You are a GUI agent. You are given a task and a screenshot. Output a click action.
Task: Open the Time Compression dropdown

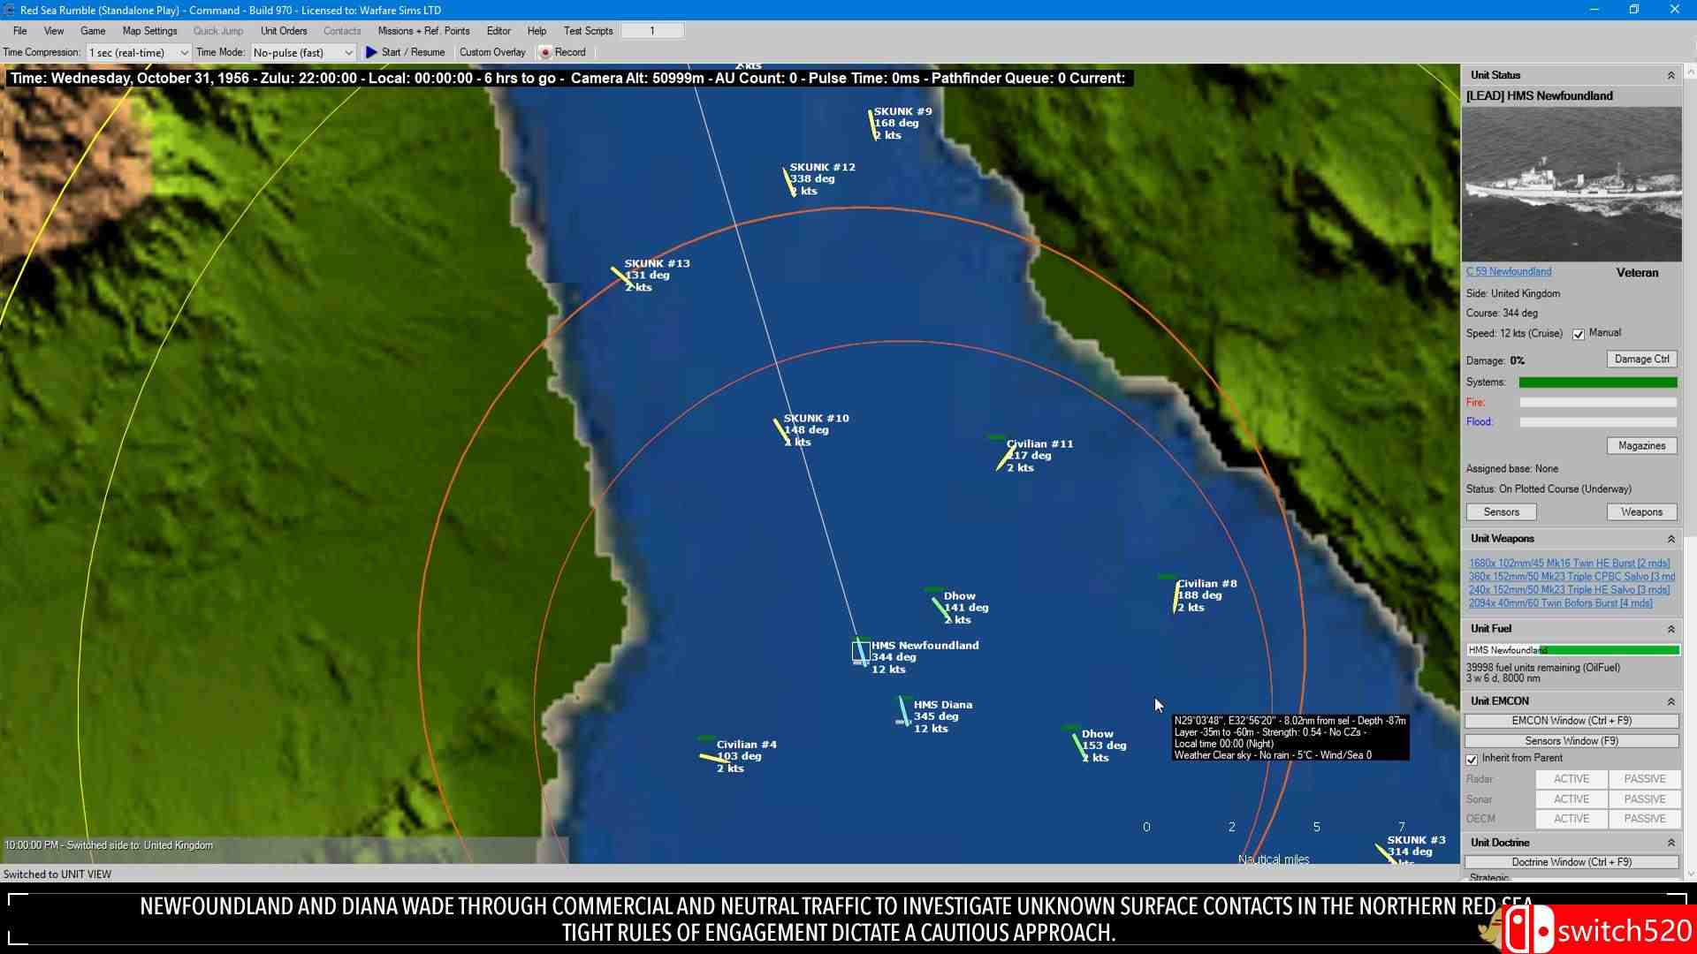click(x=138, y=53)
